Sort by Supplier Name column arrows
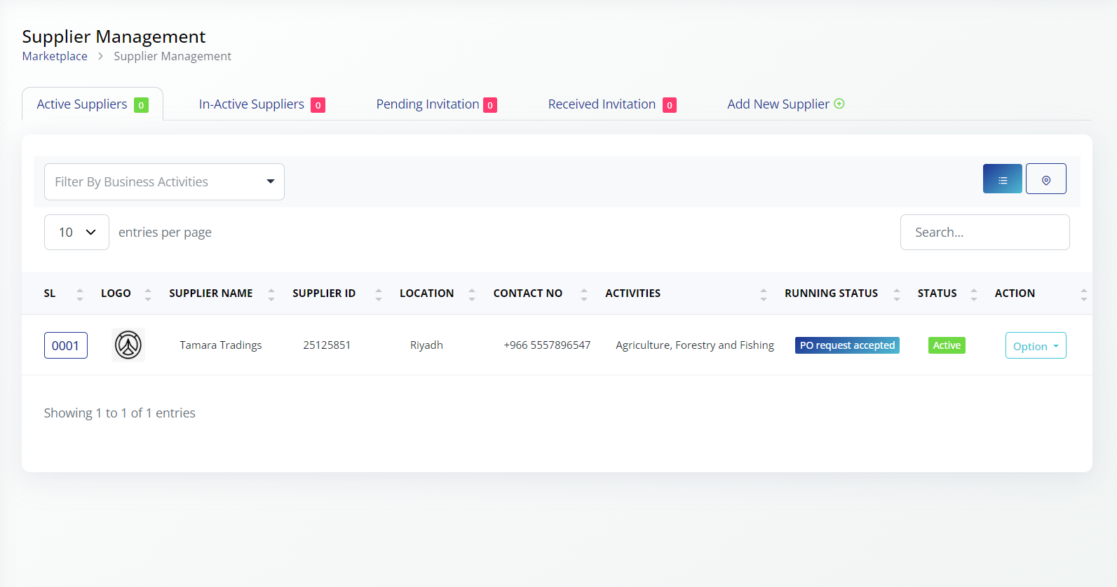The image size is (1117, 587). pyautogui.click(x=271, y=294)
